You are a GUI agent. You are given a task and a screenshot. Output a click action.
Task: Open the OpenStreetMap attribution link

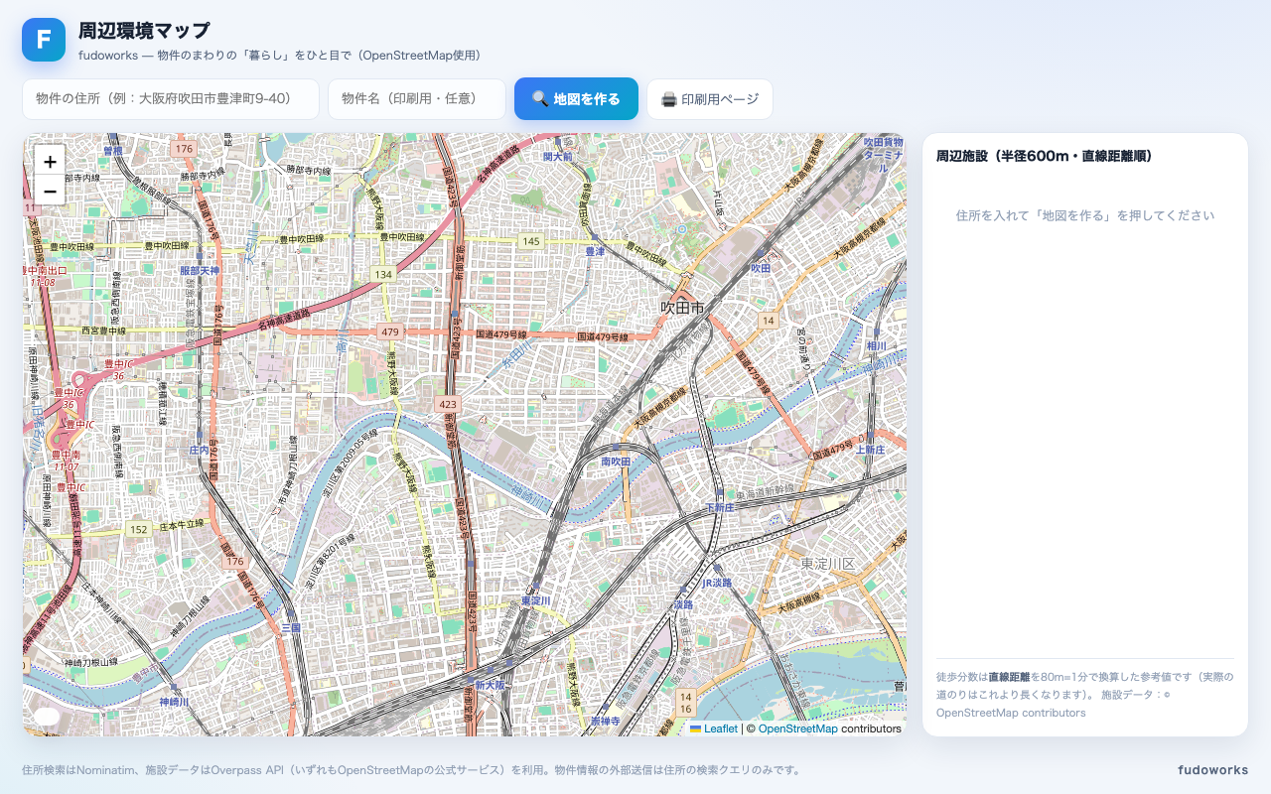coord(797,728)
